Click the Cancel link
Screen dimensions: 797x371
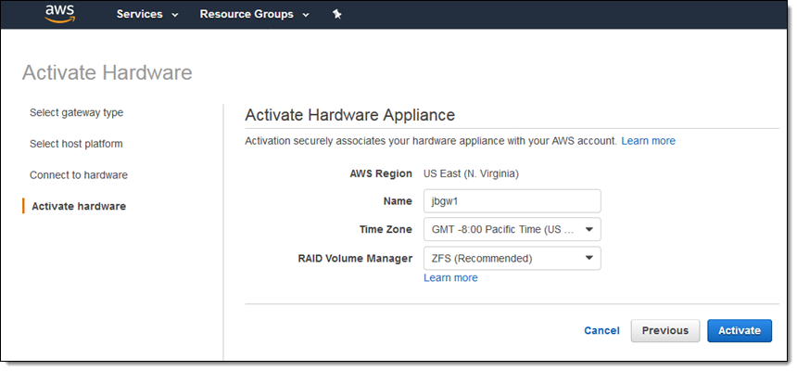(601, 331)
